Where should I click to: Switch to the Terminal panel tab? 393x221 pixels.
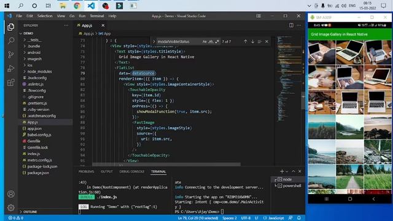pyautogui.click(x=158, y=172)
